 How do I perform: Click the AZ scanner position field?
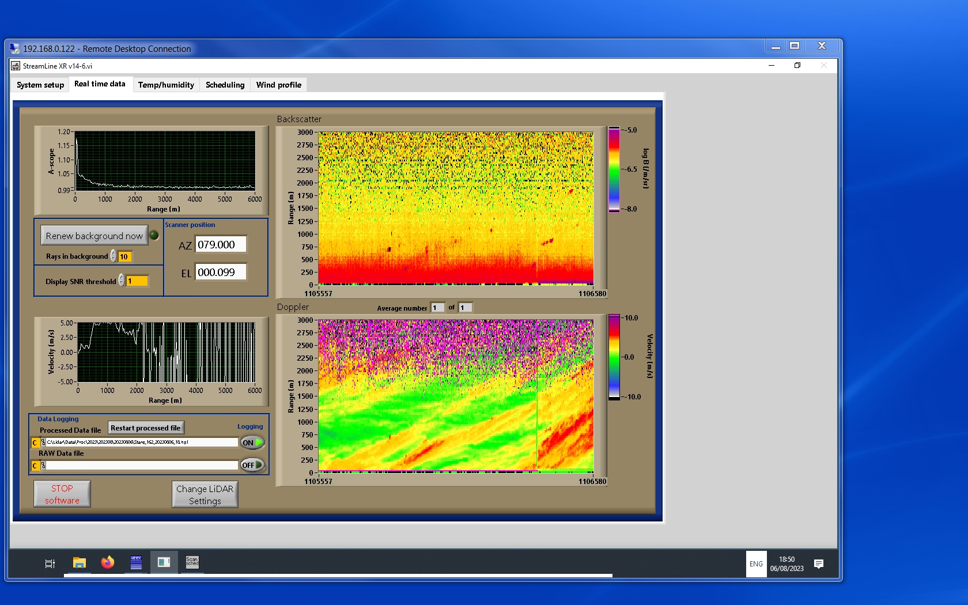click(x=221, y=244)
